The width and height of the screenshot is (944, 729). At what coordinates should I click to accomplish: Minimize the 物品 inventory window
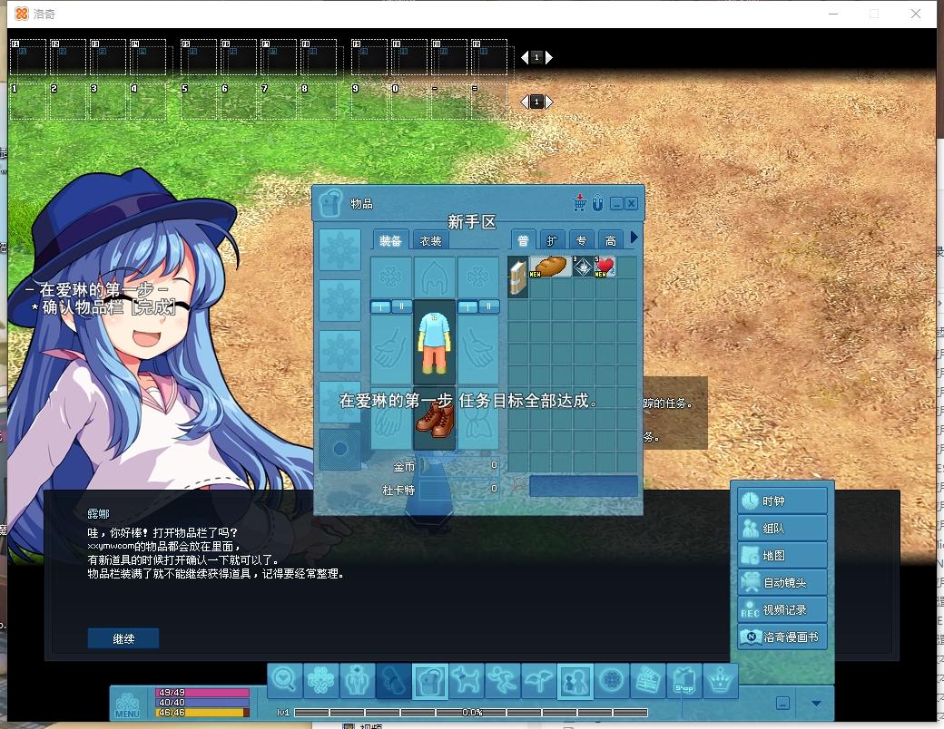tap(616, 204)
